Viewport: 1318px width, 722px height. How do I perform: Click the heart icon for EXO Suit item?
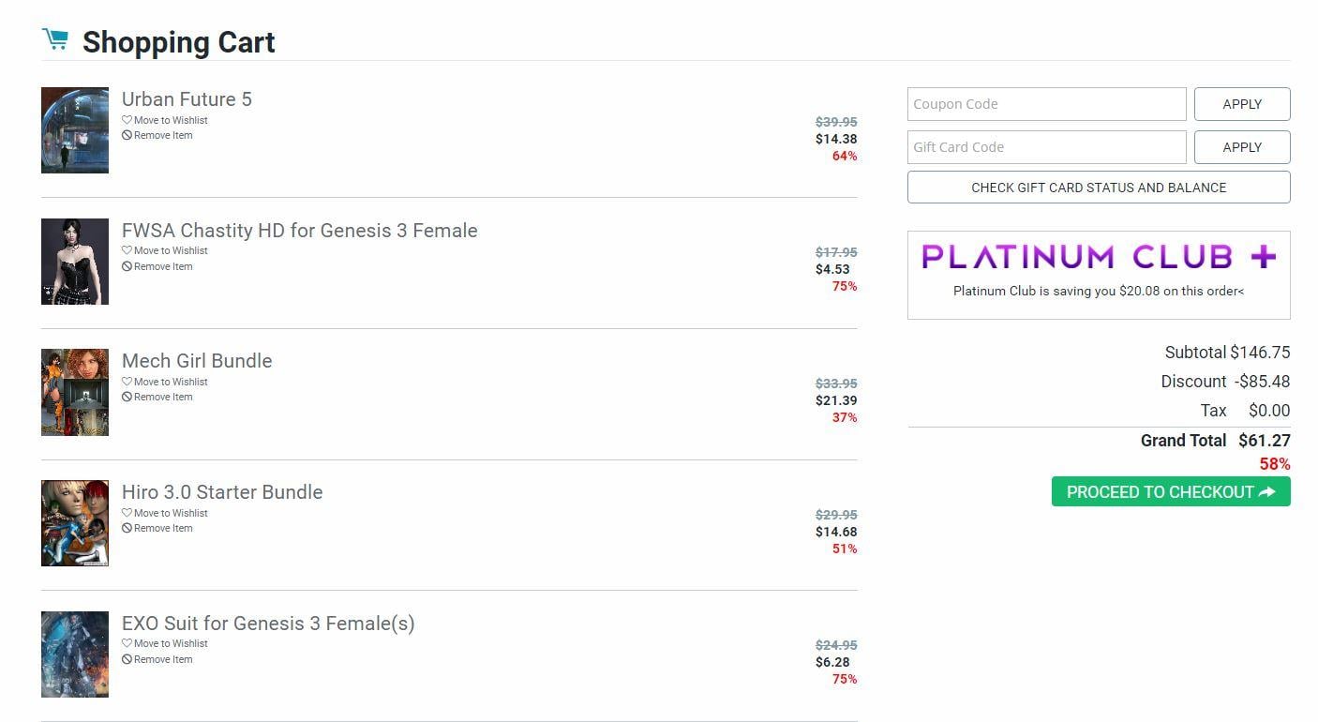tap(127, 643)
